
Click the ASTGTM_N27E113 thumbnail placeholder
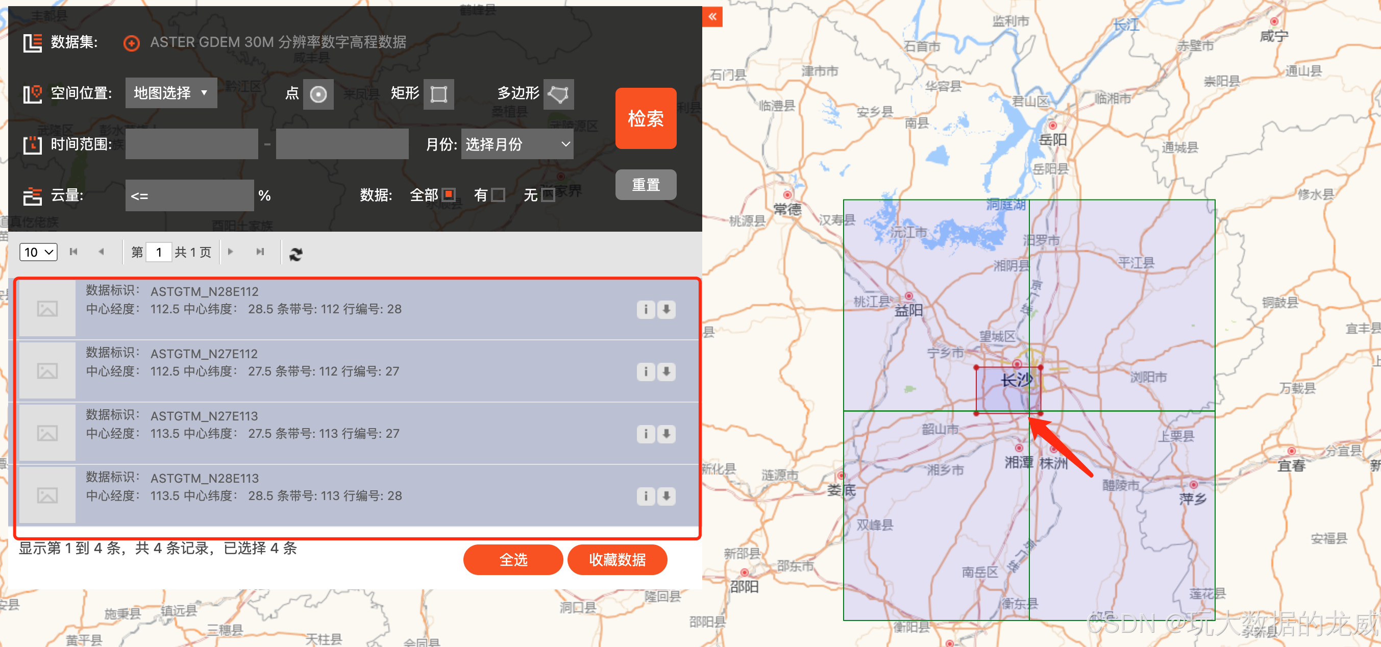coord(47,433)
